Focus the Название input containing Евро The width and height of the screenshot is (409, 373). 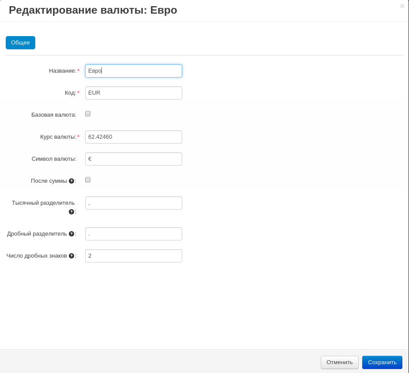point(134,71)
